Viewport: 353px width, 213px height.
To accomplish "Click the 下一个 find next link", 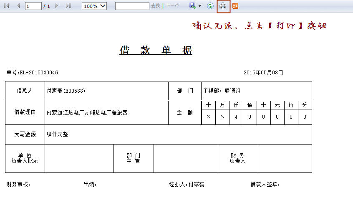I will coord(172,5).
